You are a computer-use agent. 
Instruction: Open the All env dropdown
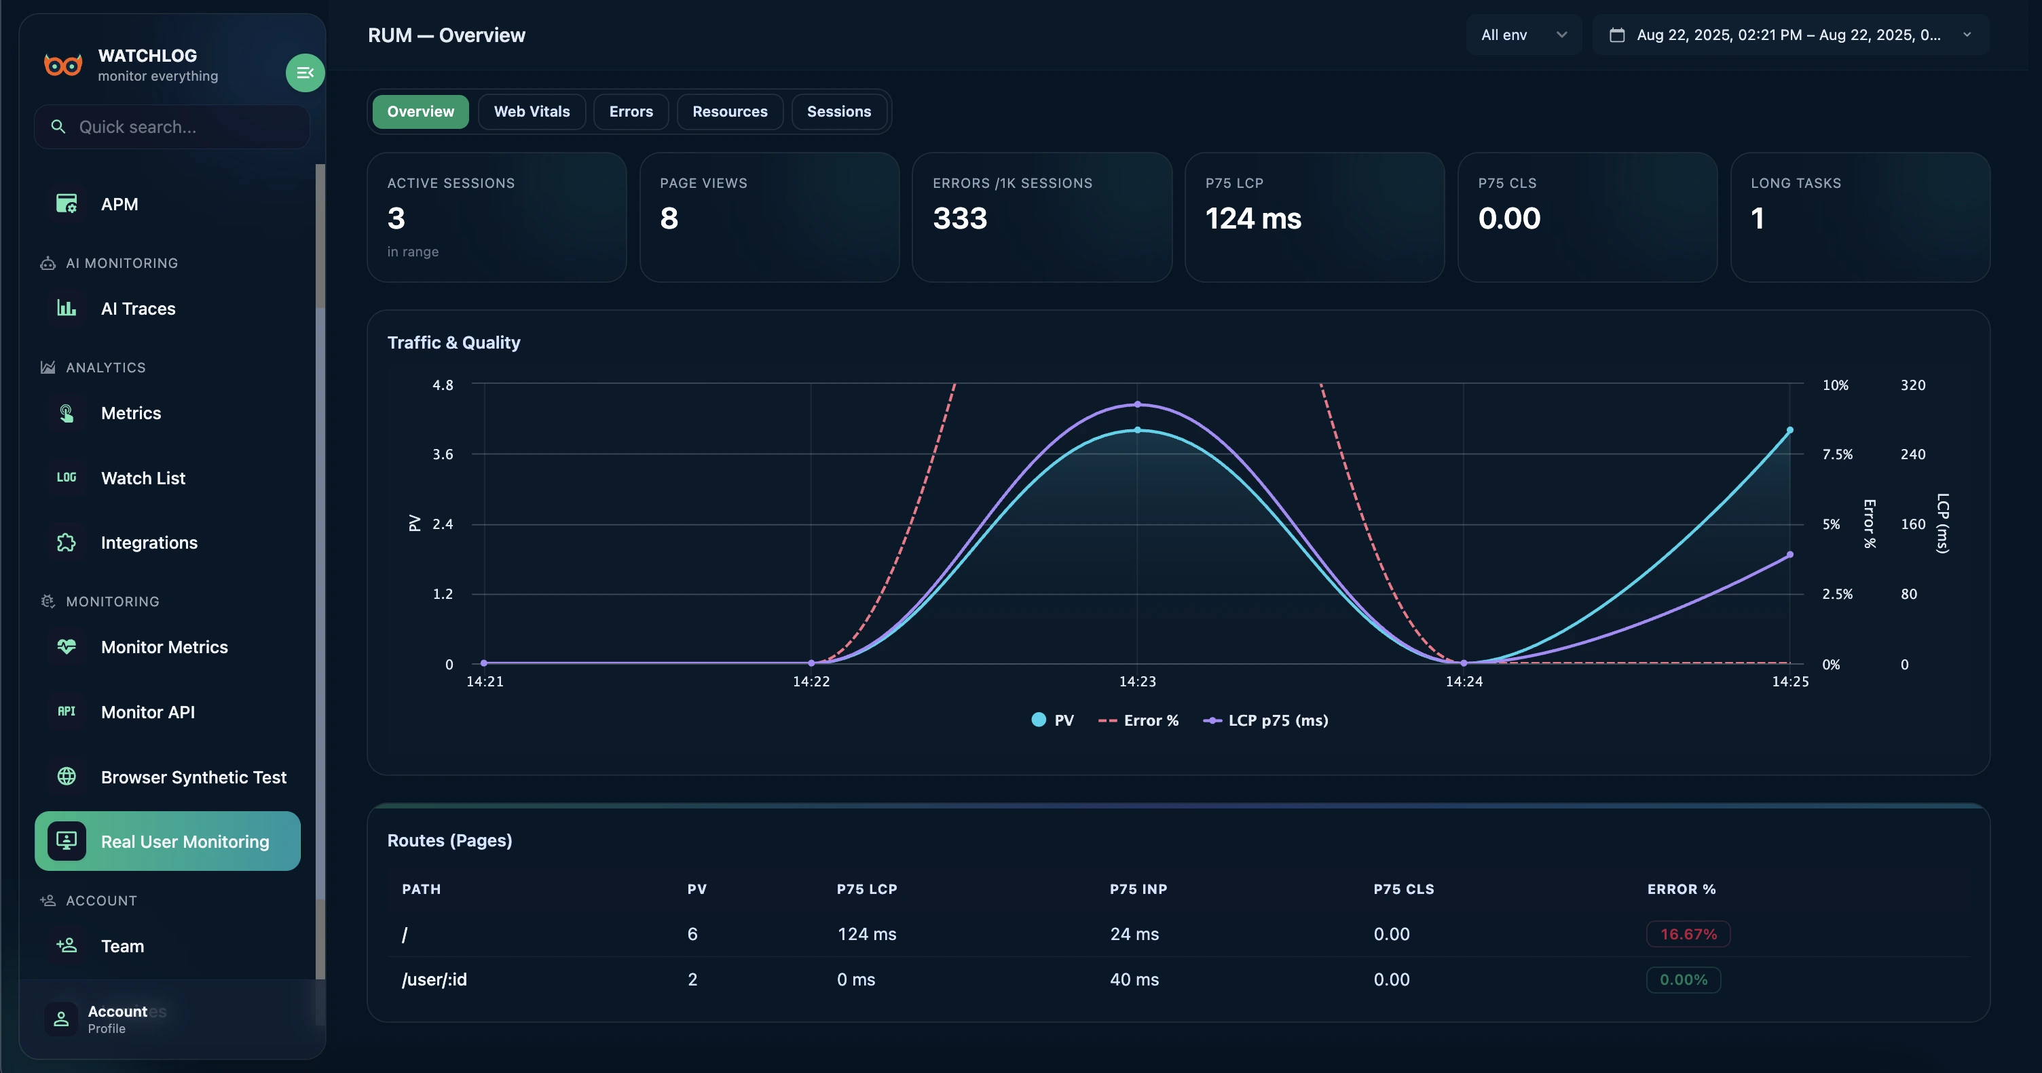tap(1523, 35)
